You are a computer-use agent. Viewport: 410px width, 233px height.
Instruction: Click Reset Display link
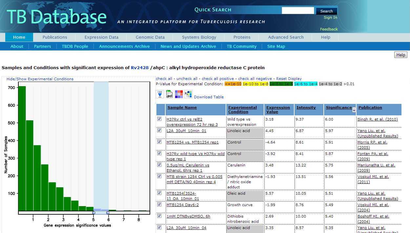(x=289, y=79)
